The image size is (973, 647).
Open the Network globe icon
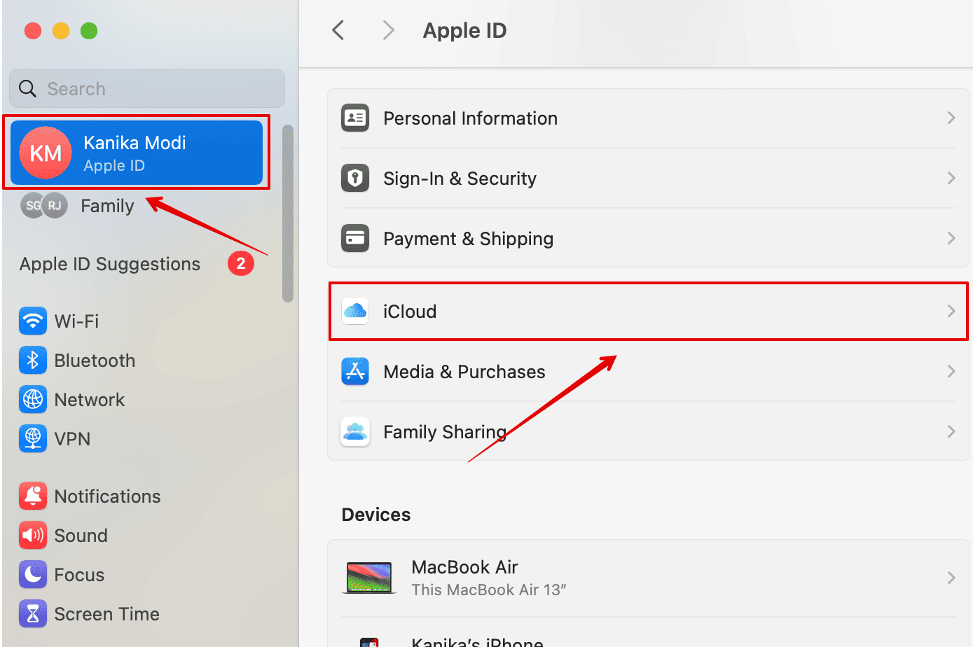click(33, 400)
